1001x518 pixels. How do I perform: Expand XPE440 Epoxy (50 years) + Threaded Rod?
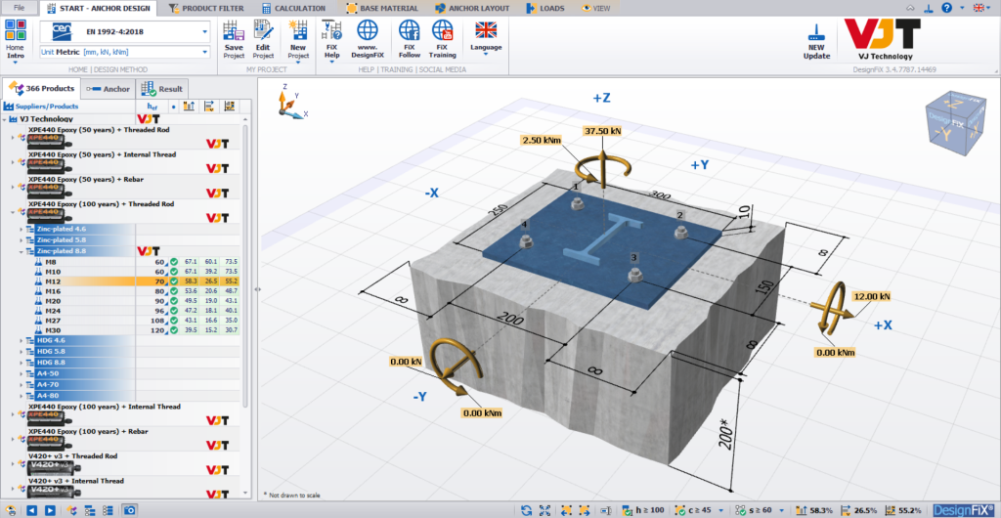[12, 137]
